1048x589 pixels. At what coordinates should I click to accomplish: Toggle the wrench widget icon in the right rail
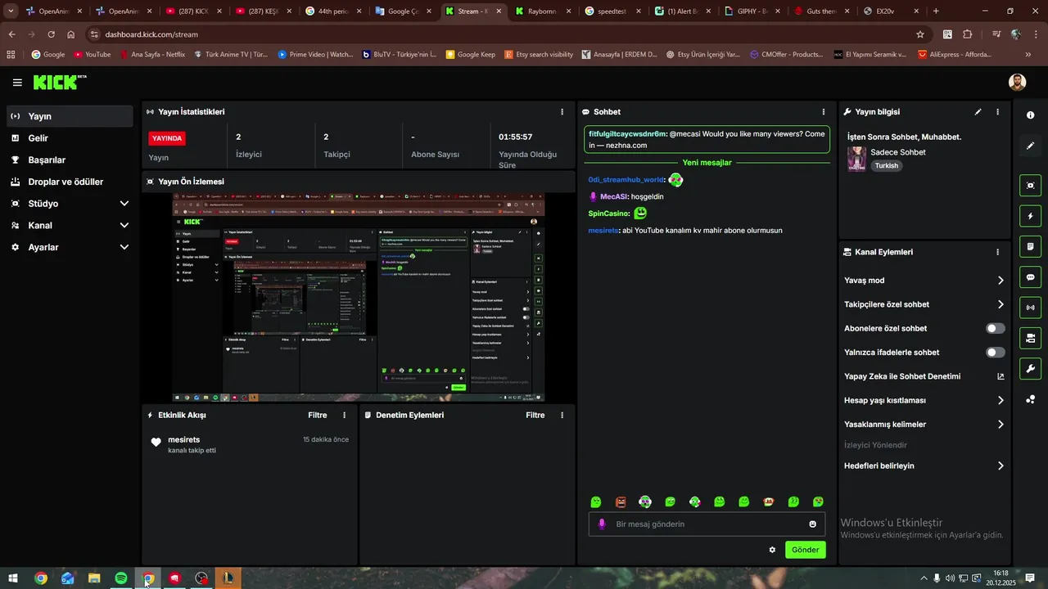pos(1030,368)
